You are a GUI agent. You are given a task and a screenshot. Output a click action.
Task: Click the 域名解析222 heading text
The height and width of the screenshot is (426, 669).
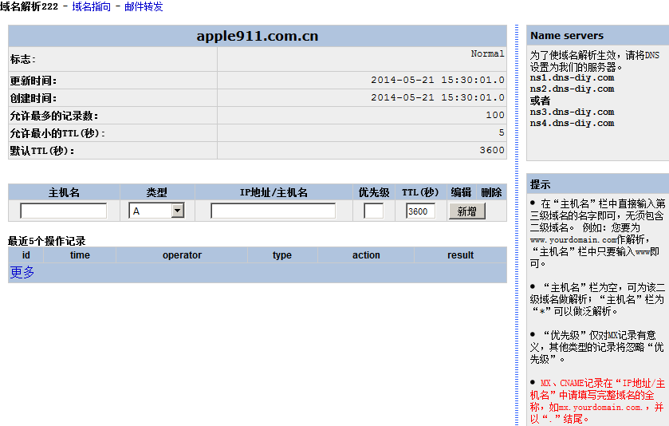29,6
